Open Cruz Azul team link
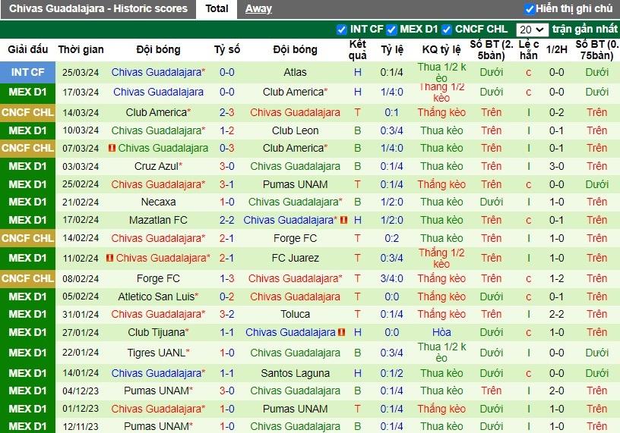The image size is (620, 433). [x=158, y=166]
